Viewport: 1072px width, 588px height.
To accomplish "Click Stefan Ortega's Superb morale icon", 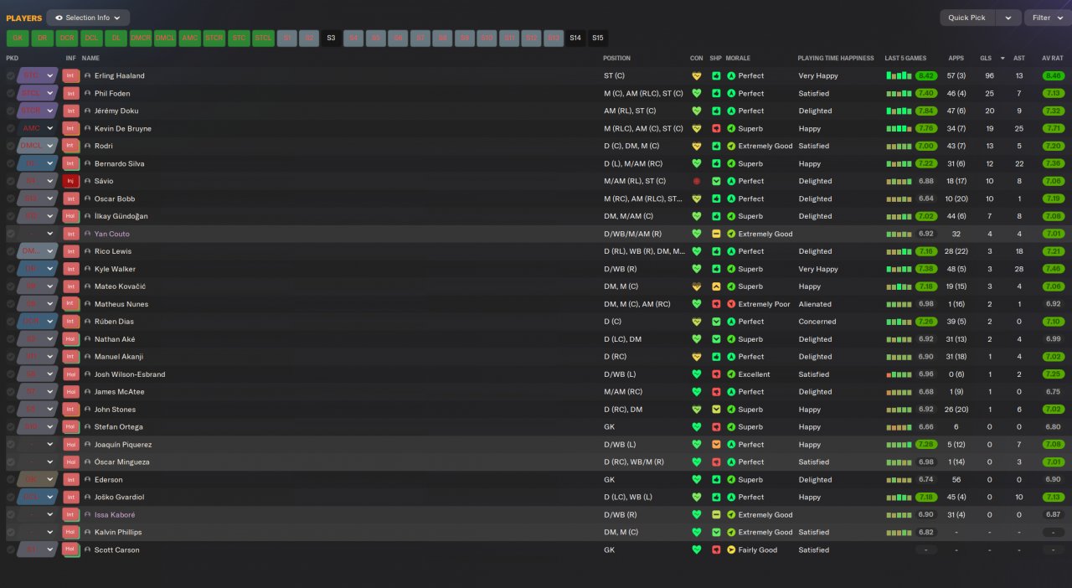I will tap(731, 427).
